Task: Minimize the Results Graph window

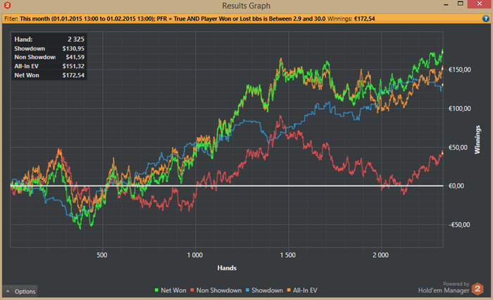Action: point(446,4)
